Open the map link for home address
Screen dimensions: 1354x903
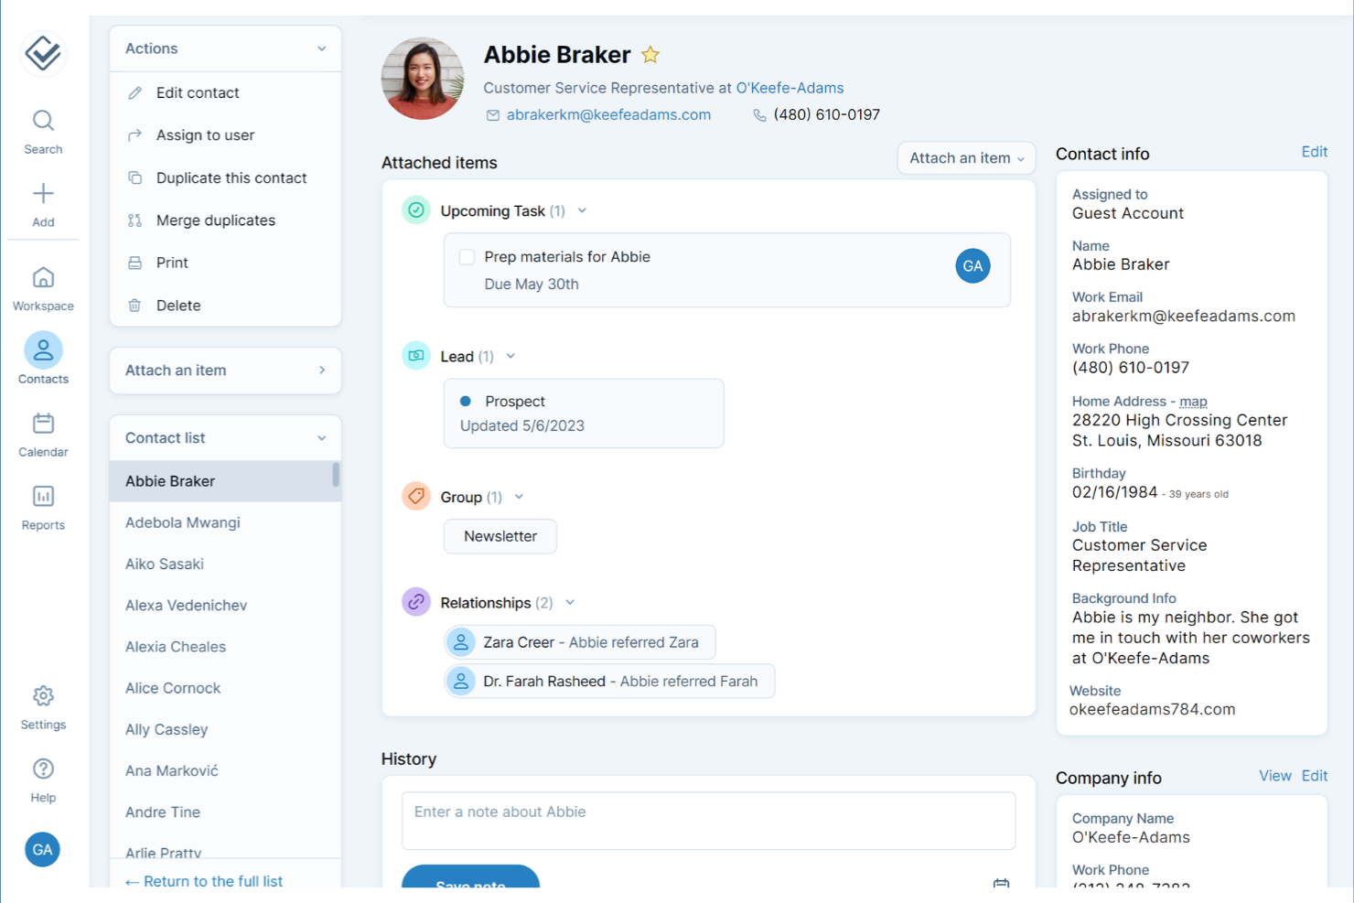pos(1194,401)
